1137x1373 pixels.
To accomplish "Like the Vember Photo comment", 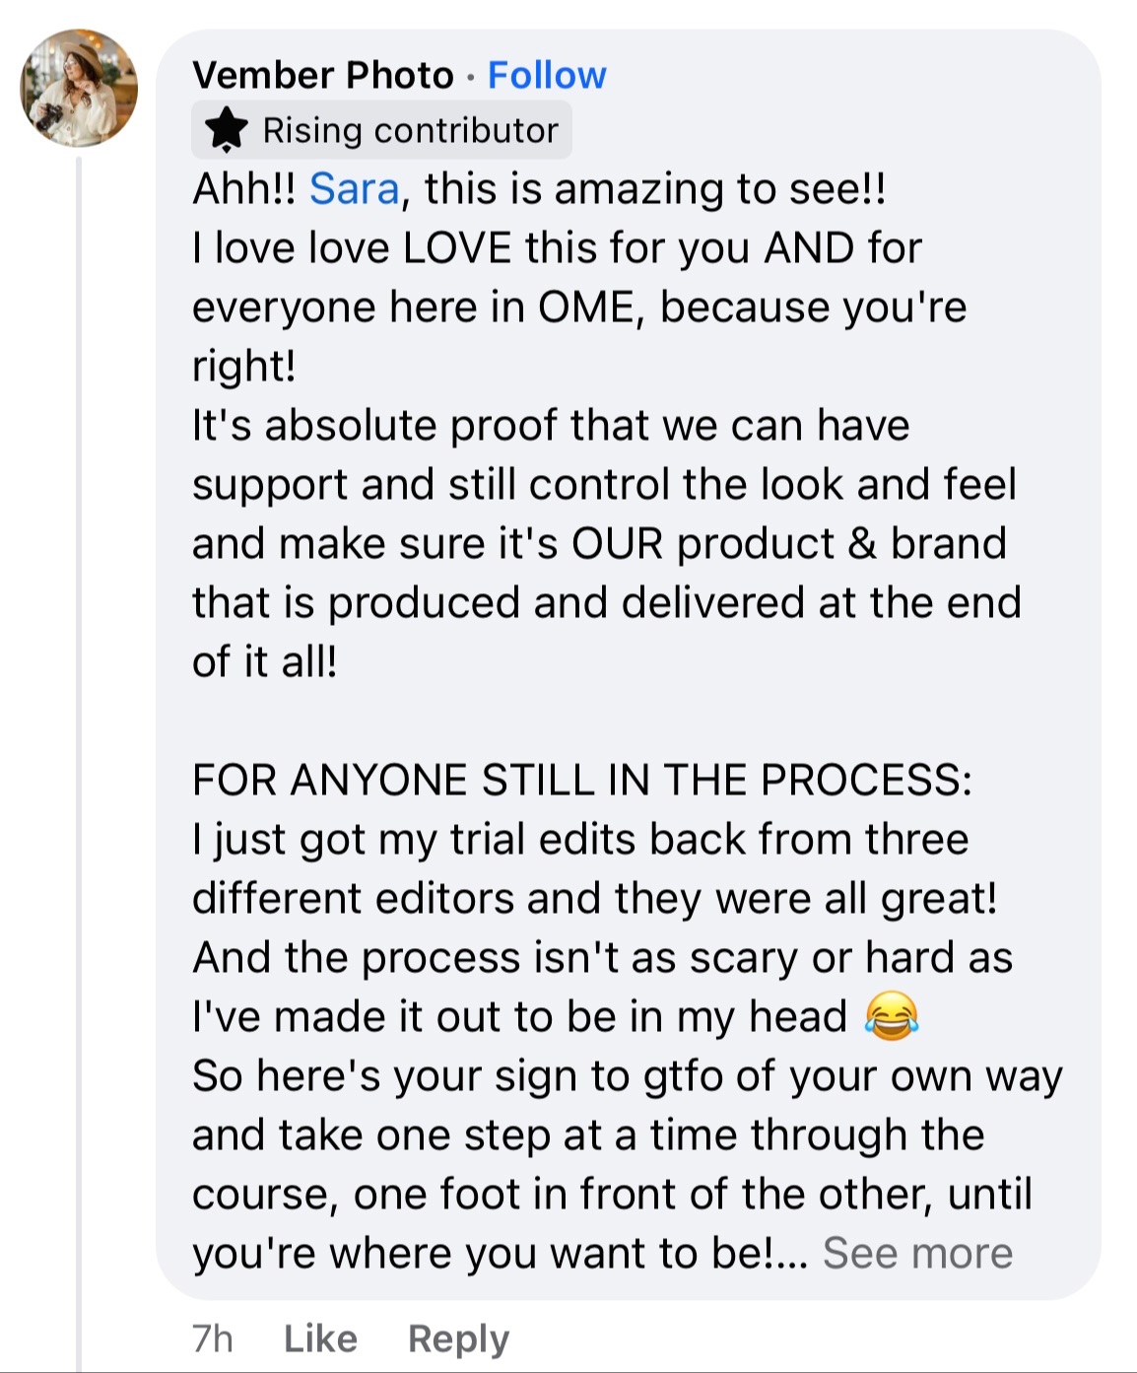I will tap(320, 1339).
